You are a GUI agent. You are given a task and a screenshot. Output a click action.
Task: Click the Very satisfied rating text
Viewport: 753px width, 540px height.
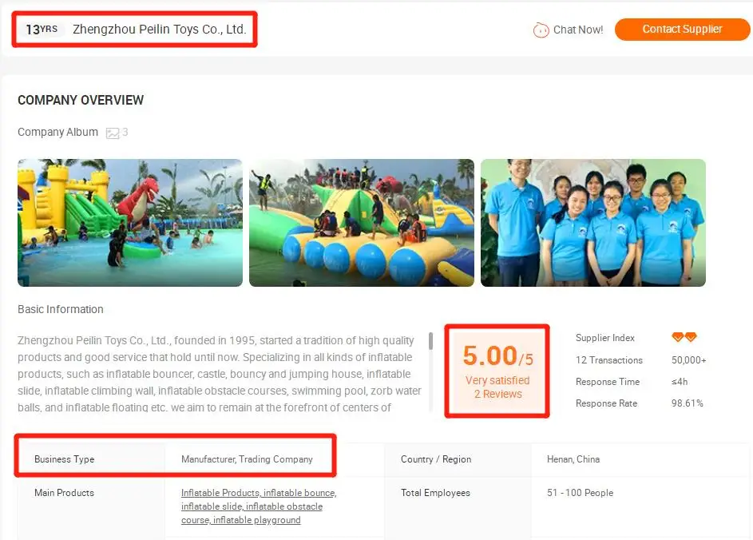click(x=497, y=380)
